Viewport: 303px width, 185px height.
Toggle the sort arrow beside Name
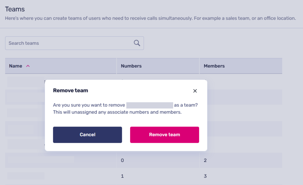(x=28, y=66)
